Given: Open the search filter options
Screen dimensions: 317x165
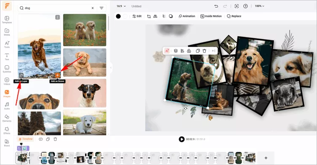Looking at the screenshot, I should (102, 8).
